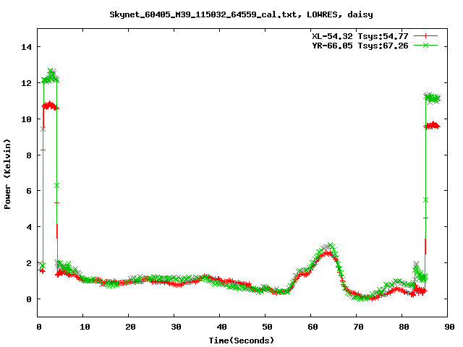This screenshot has width=463, height=347.
Task: Click the green YR legend line sample
Action: (x=425, y=45)
